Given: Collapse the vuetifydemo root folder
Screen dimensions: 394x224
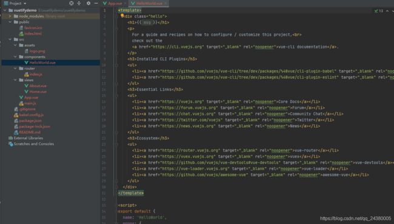Looking at the screenshot, I should point(5,10).
